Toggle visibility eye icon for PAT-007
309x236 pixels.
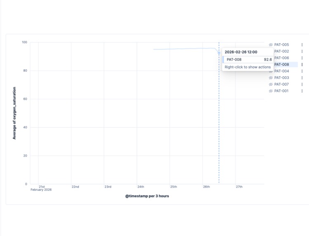tap(271, 84)
